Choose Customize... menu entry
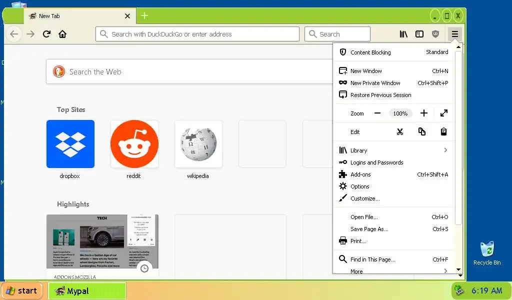The width and height of the screenshot is (512, 300). 394,198
